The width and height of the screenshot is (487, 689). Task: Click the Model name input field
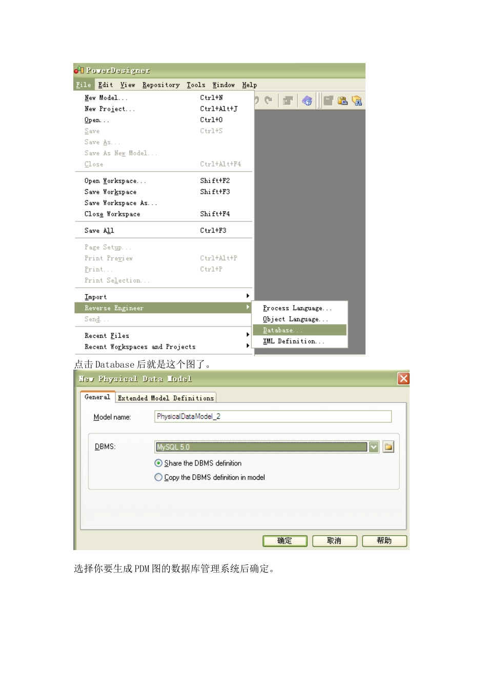(273, 416)
